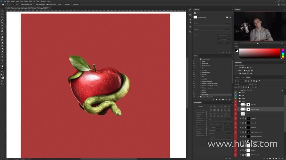
Task: Add a Brightness/Contrast adjustment
Action: [x=240, y=68]
